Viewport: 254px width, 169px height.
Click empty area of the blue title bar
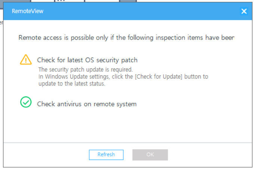(138, 11)
